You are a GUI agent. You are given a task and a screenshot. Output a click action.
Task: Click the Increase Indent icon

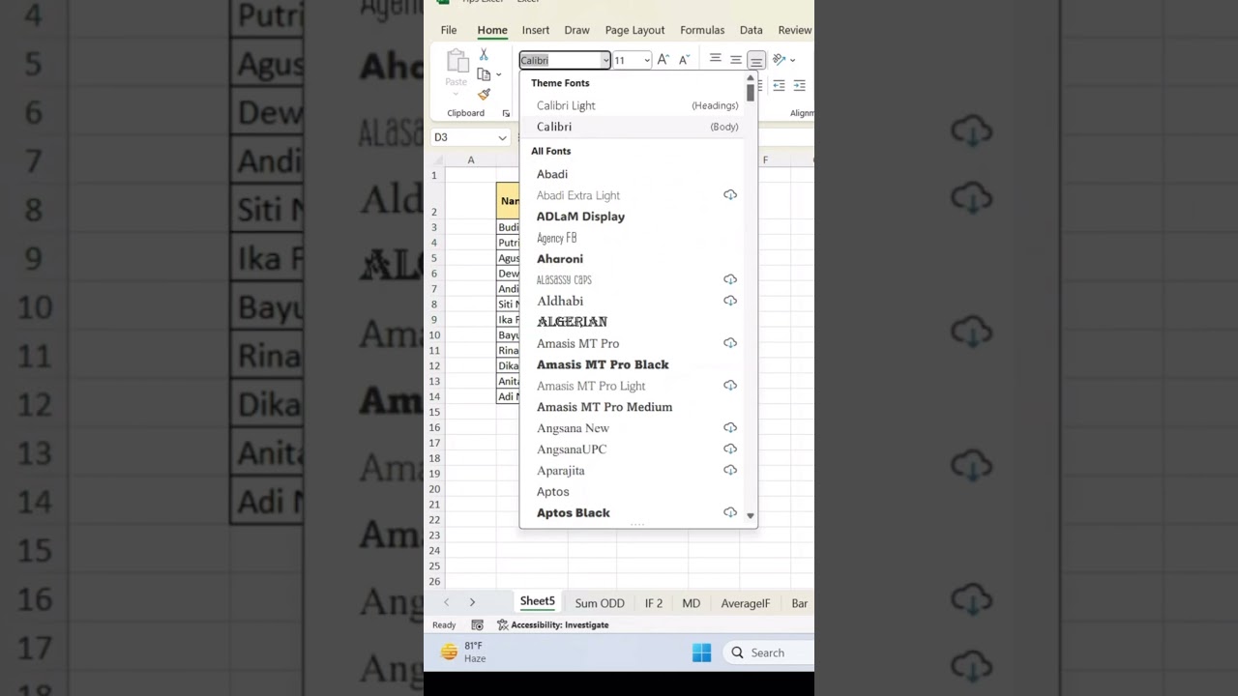(x=799, y=86)
